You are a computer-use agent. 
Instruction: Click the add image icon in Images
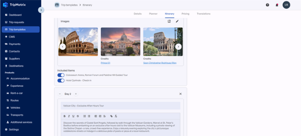[x=169, y=21]
